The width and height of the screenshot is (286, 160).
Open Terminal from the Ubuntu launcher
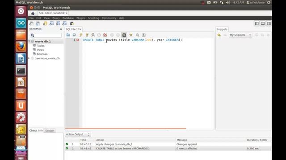pos(21,70)
